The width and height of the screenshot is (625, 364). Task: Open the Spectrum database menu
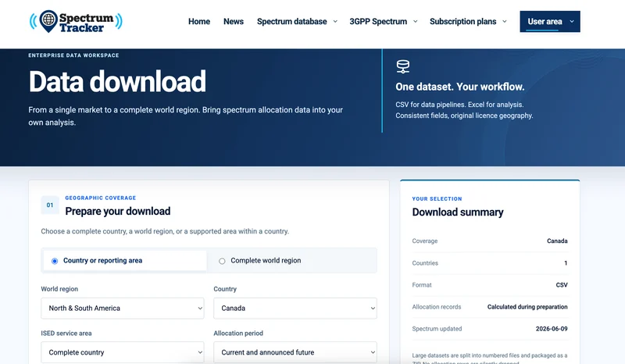(291, 22)
